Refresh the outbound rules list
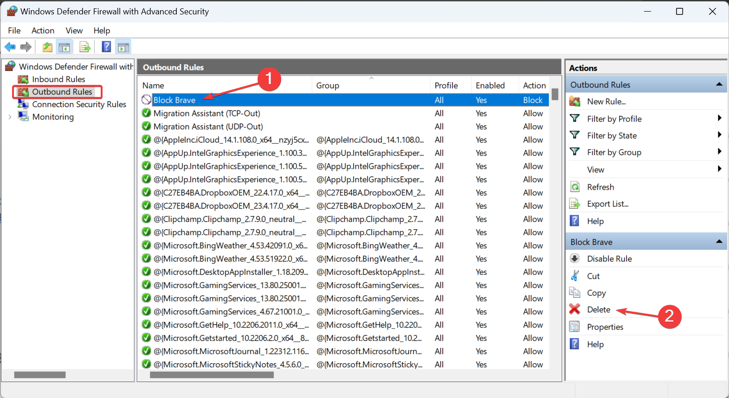 point(600,187)
